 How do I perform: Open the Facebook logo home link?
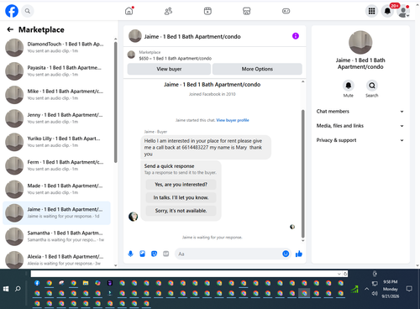coord(12,11)
